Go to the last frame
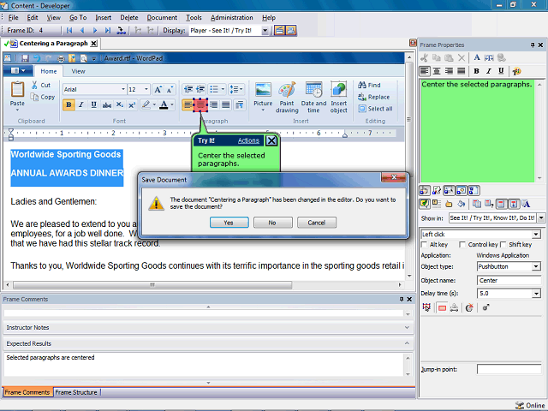The height and width of the screenshot is (411, 548). point(108,31)
